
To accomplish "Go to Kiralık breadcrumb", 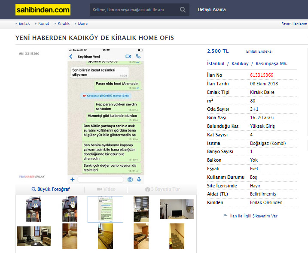I will click(64, 24).
